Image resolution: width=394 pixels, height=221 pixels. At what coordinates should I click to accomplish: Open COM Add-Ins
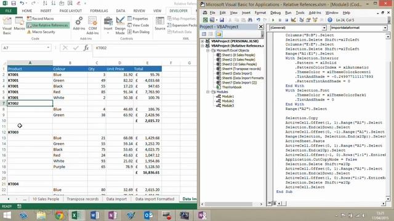coord(92,26)
